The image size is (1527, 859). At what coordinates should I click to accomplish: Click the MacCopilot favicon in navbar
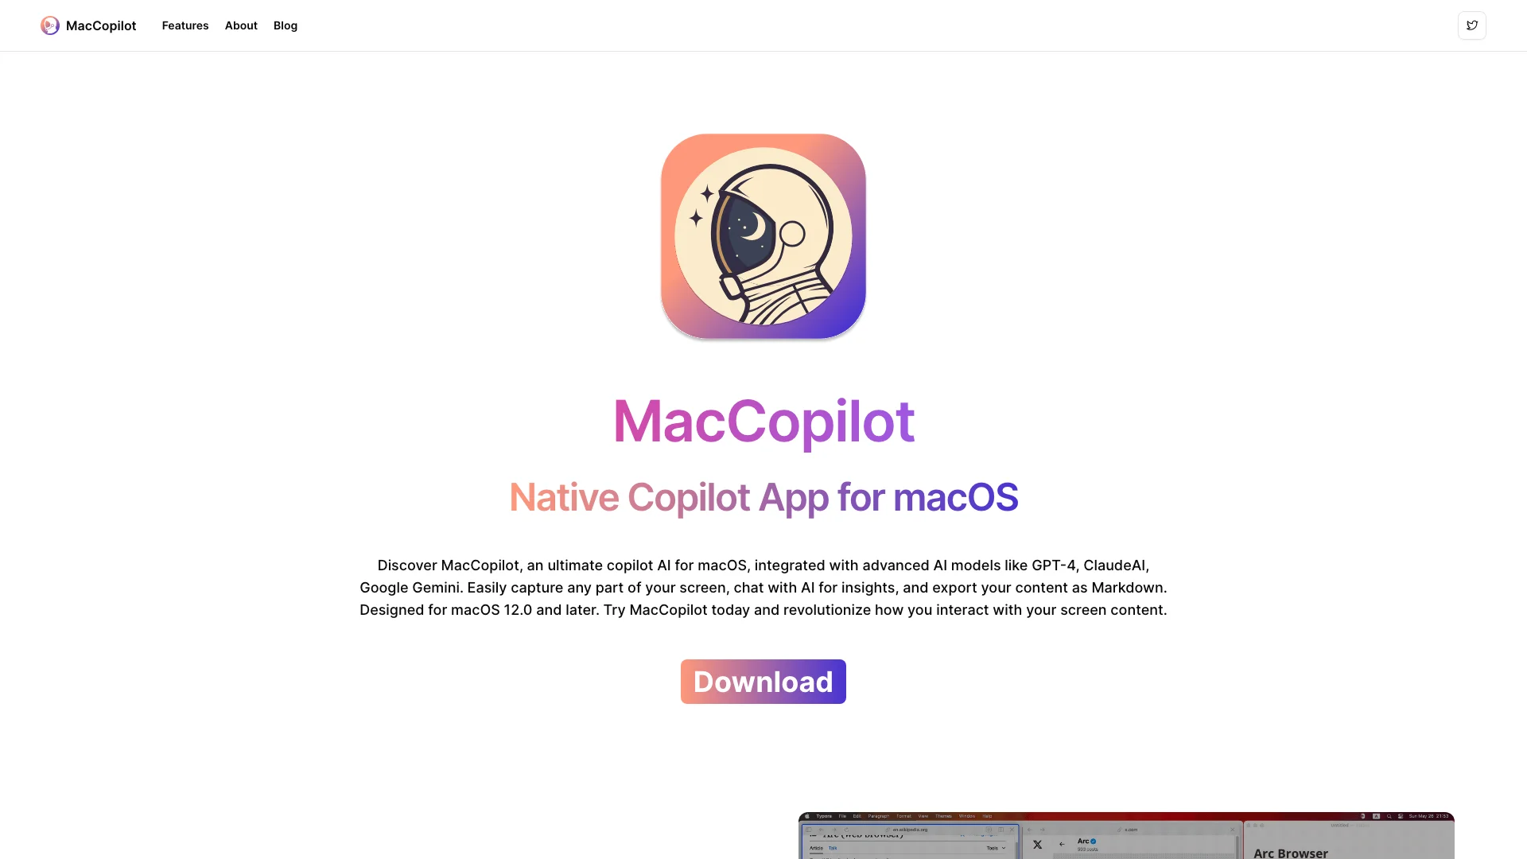point(49,25)
